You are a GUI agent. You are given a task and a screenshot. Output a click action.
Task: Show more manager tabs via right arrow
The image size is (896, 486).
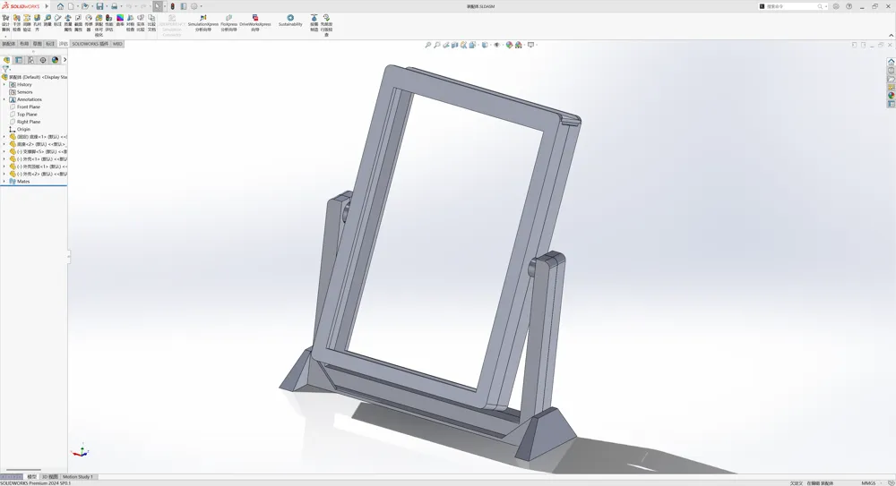pyautogui.click(x=65, y=60)
